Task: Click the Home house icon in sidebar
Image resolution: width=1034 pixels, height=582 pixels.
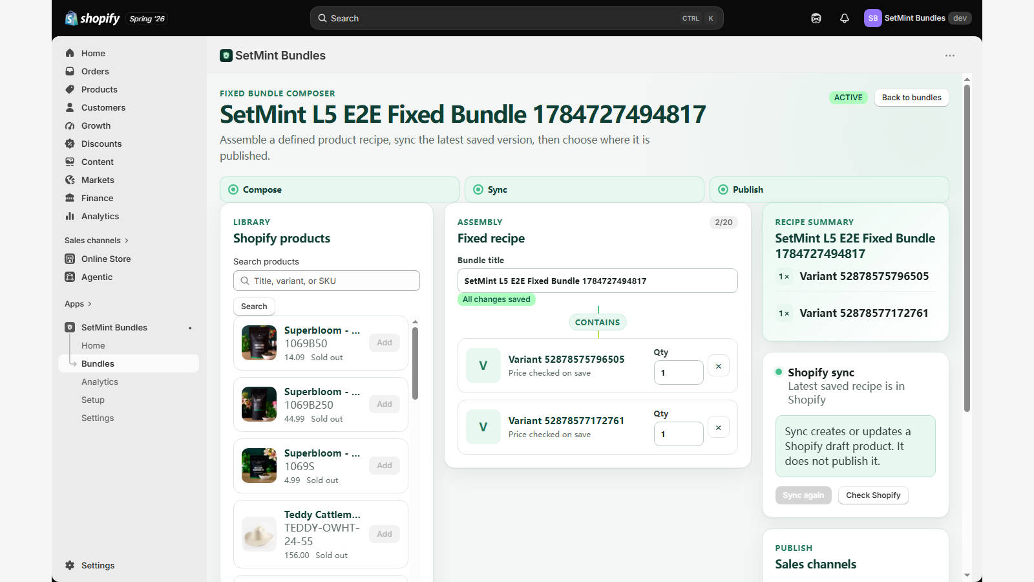Action: tap(70, 53)
